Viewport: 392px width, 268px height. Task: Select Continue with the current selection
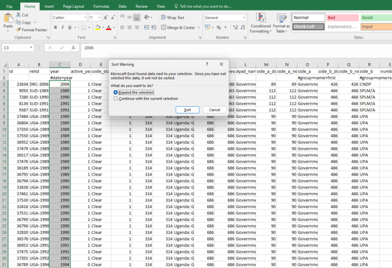(x=146, y=98)
